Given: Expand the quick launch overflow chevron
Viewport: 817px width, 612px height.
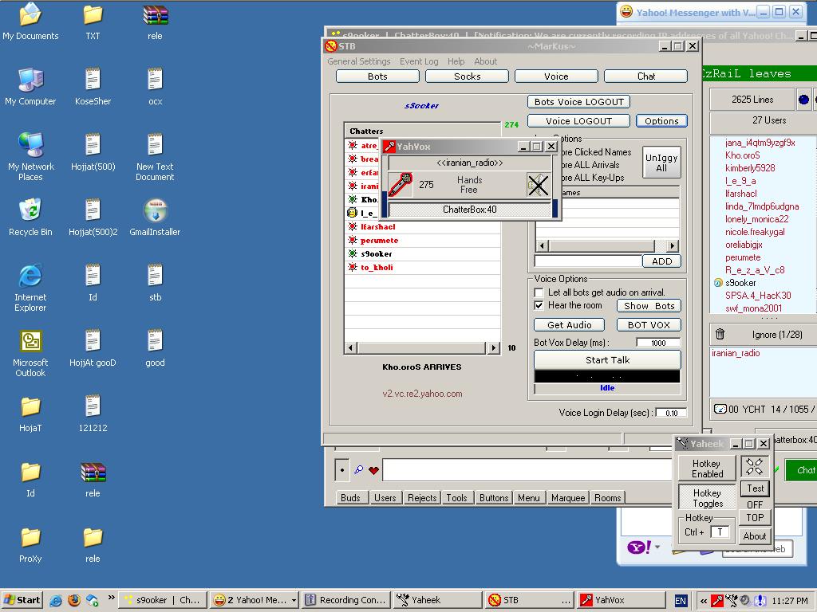Looking at the screenshot, I should (x=111, y=598).
